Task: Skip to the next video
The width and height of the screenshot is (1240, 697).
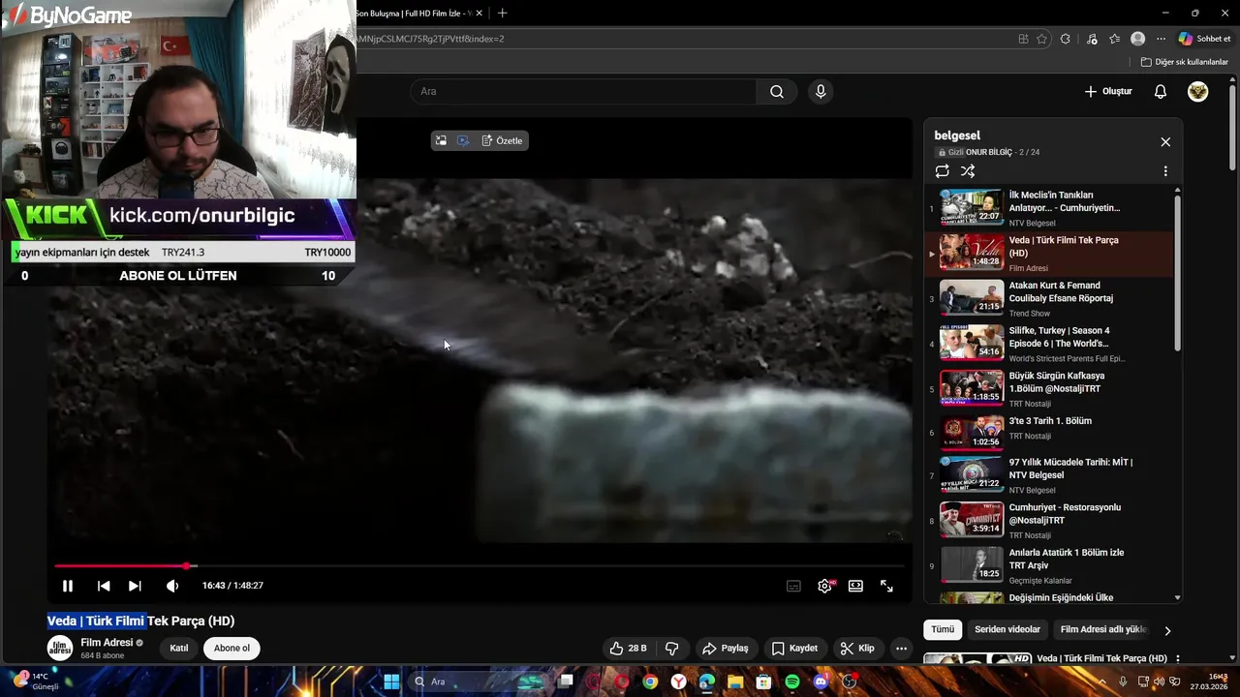Action: [135, 586]
